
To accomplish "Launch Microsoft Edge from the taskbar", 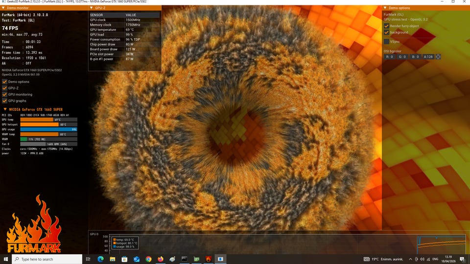I will coord(100,259).
